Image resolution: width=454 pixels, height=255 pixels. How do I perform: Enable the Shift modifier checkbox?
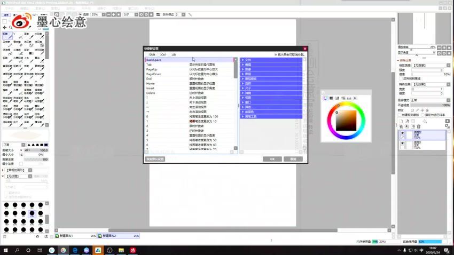146,54
